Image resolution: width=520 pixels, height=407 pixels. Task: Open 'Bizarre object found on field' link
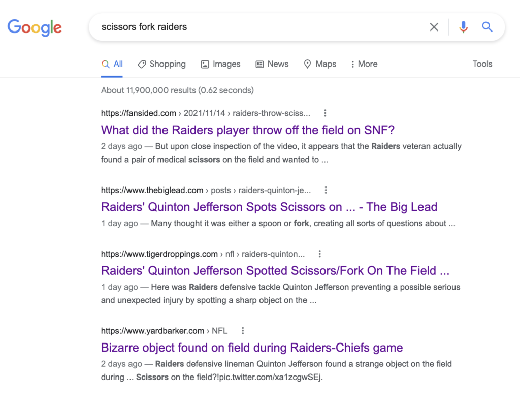point(252,348)
